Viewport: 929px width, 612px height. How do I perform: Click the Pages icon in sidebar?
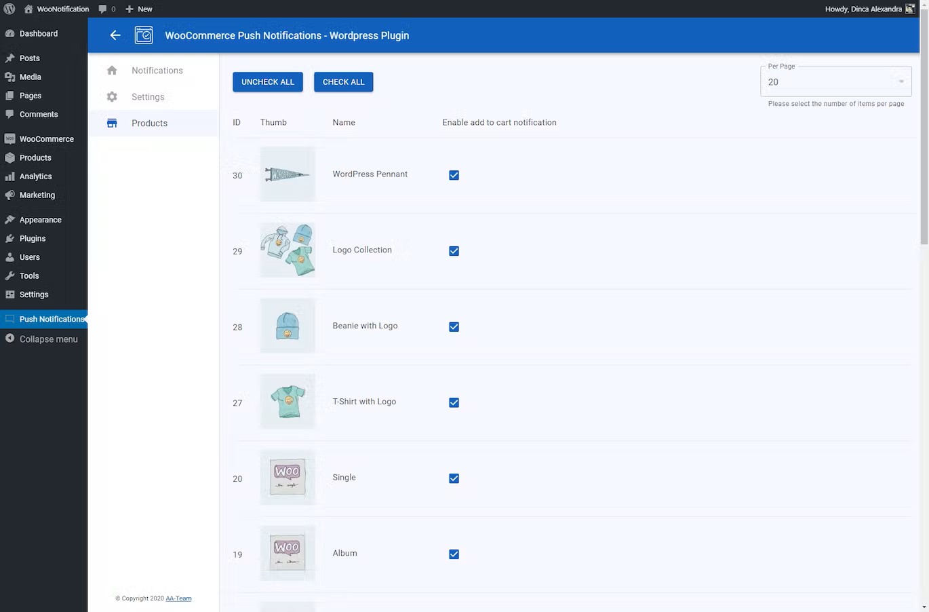pos(9,96)
